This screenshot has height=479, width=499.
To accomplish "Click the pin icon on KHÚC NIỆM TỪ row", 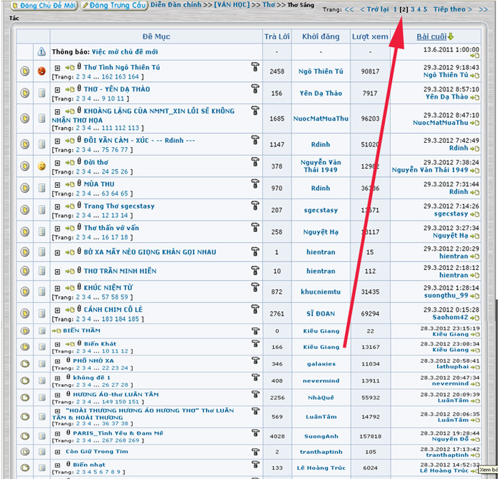I will coord(255,288).
